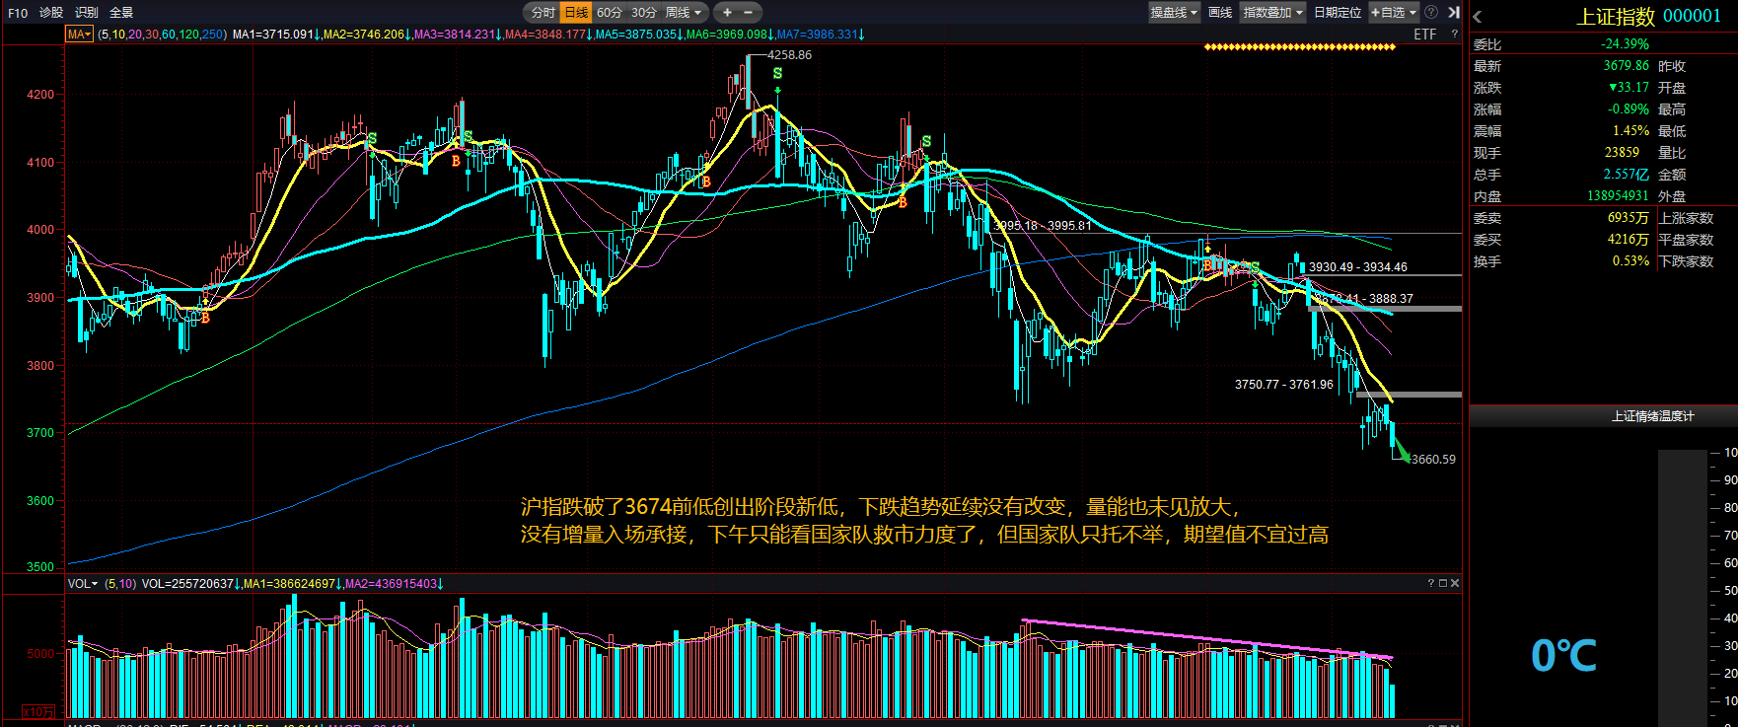This screenshot has width=1738, height=727.
Task: Expand the 操盘线 dropdown
Action: pyautogui.click(x=1174, y=12)
